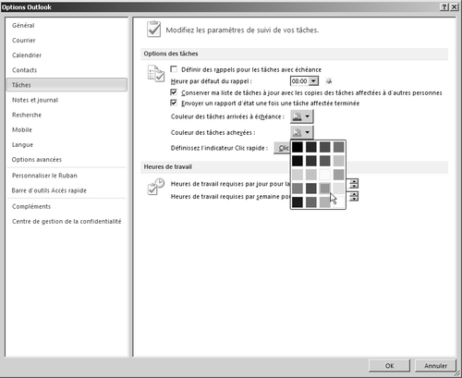Click the reminder sound speaker icon
462x378 pixels.
[x=329, y=81]
